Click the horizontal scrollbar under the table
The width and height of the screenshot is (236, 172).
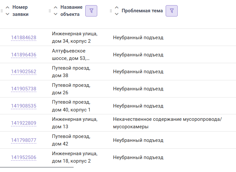tap(37, 167)
